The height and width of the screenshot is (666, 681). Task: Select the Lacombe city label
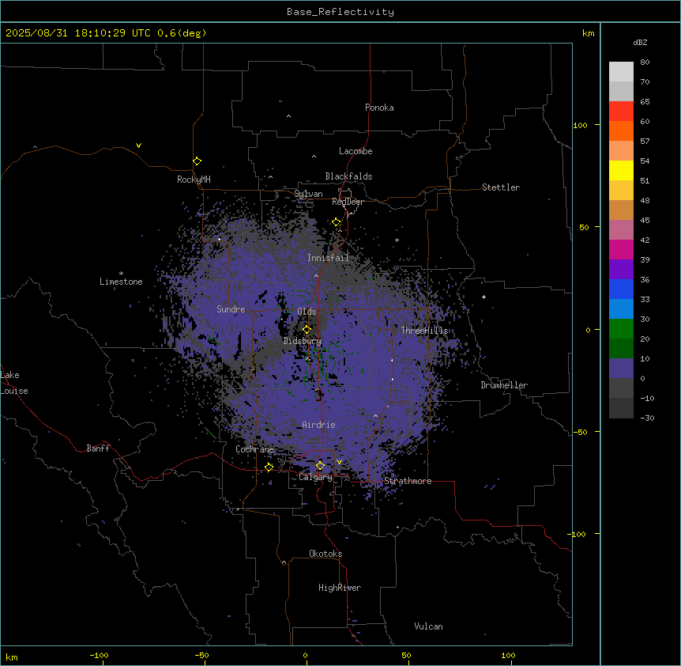pyautogui.click(x=356, y=151)
